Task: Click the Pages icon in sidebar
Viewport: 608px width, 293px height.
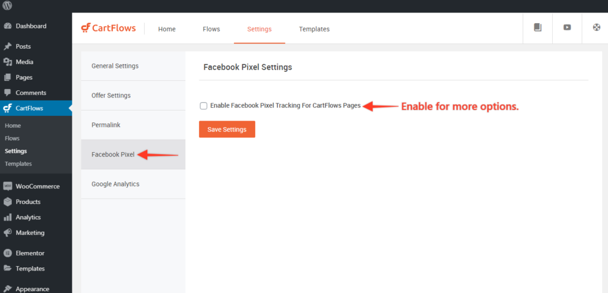Action: click(7, 77)
